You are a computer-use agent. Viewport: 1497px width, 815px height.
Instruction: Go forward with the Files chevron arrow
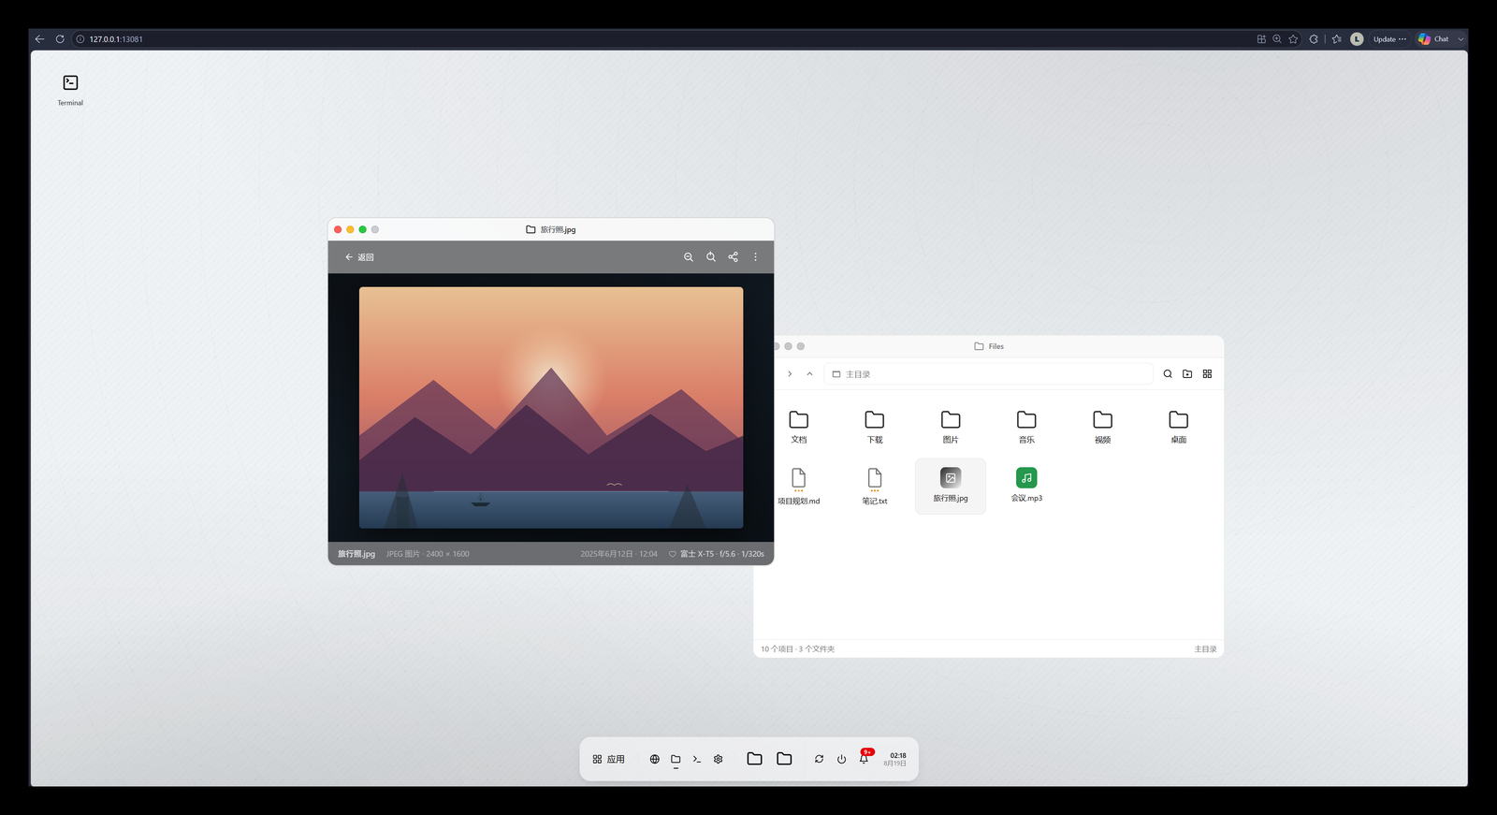(x=790, y=374)
